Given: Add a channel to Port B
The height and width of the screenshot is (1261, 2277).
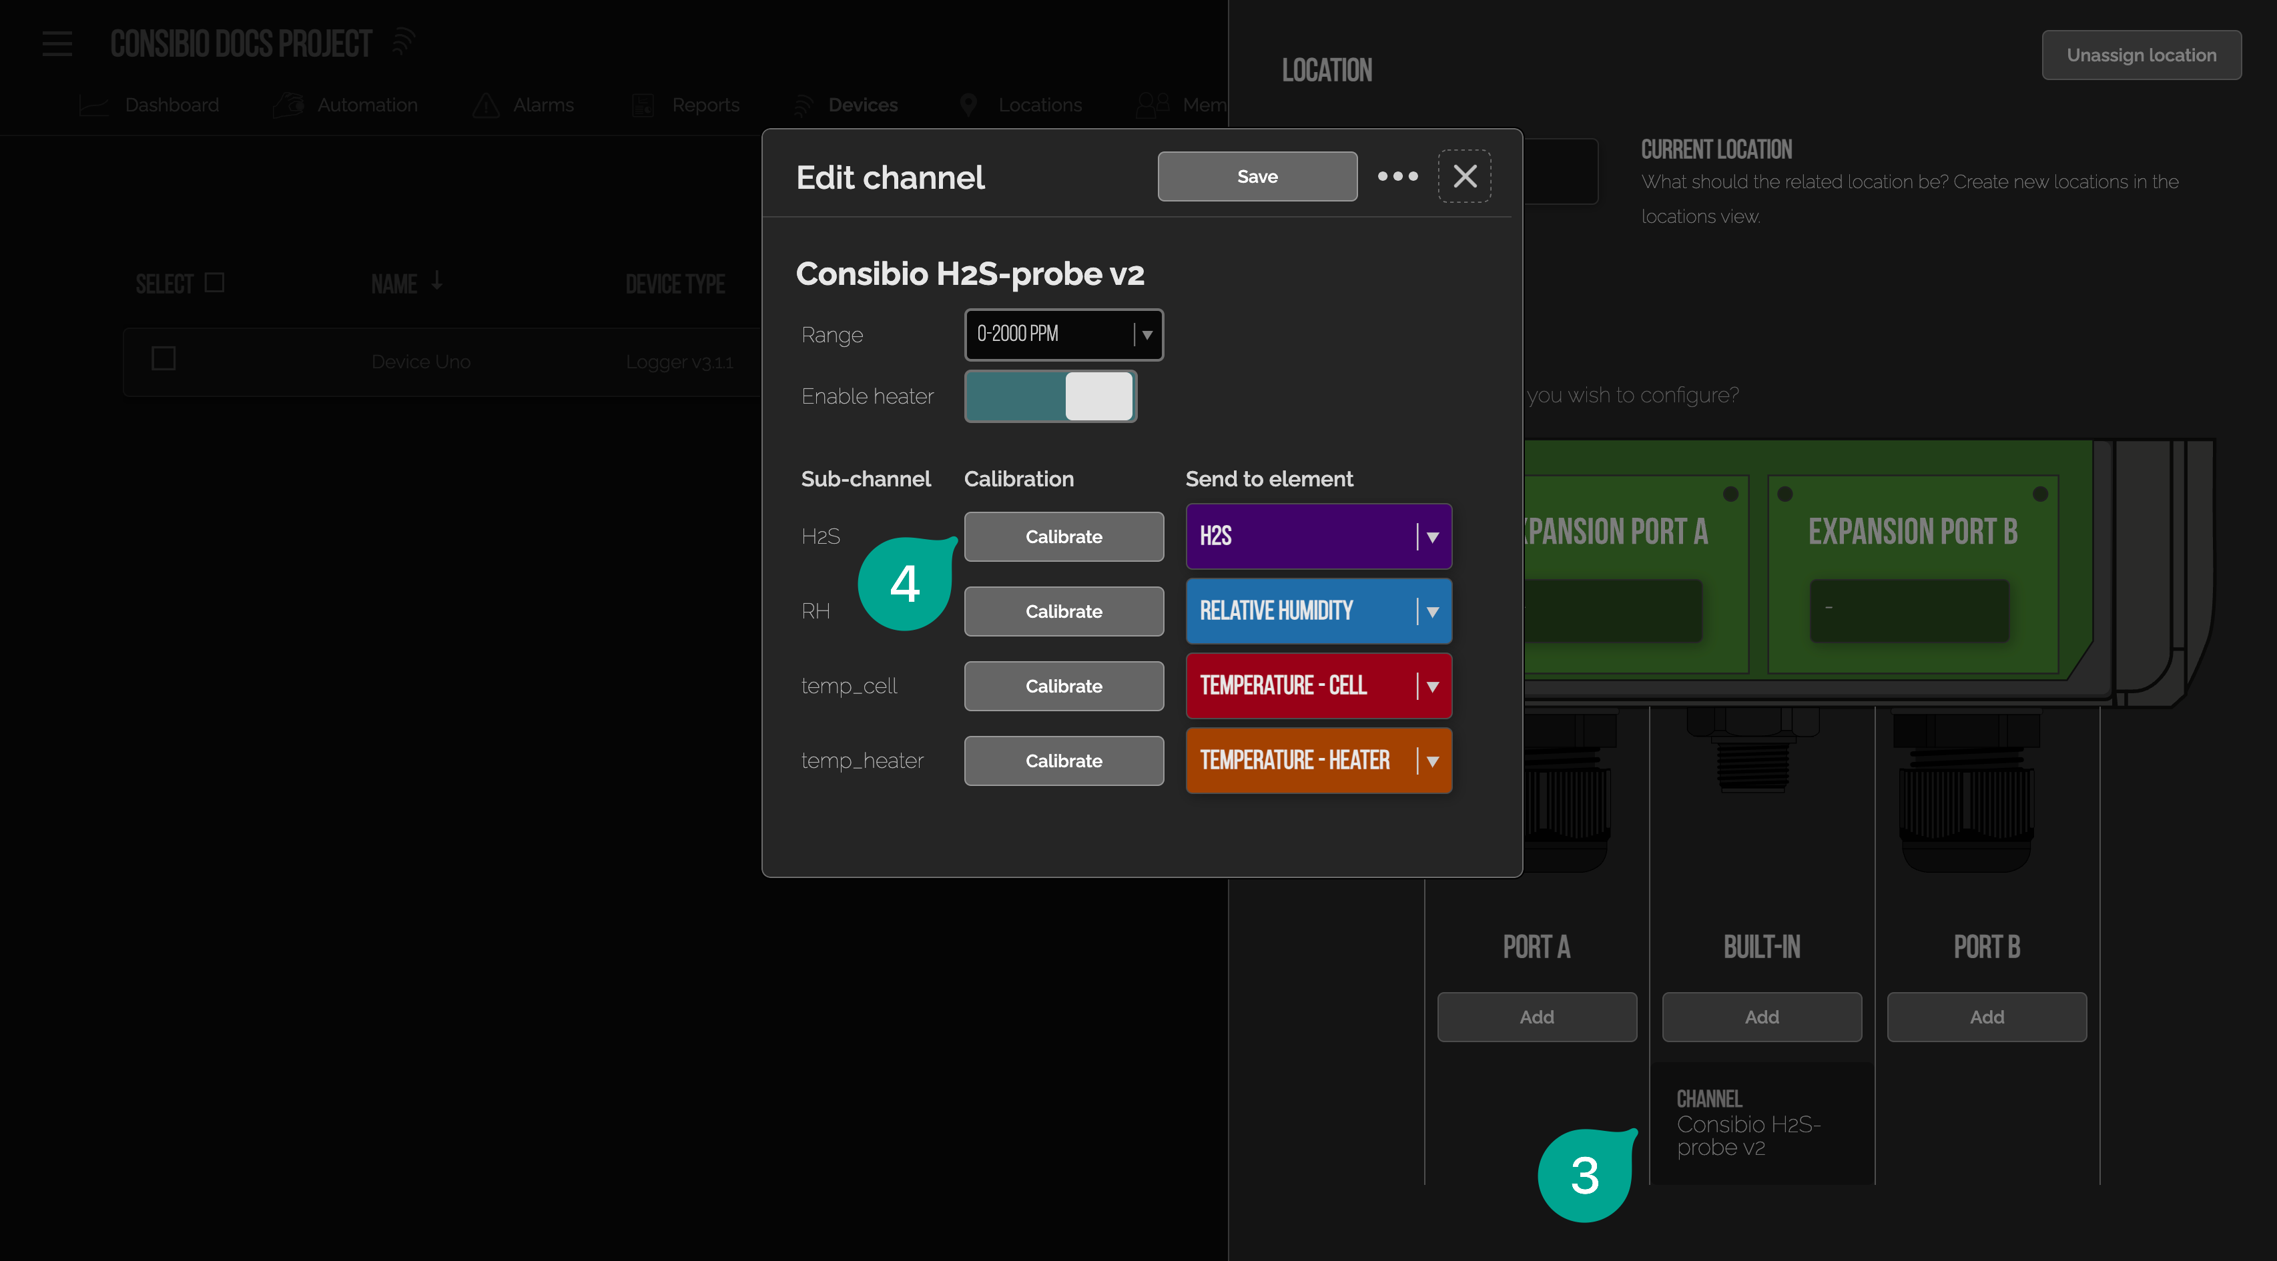Looking at the screenshot, I should pyautogui.click(x=1986, y=1017).
